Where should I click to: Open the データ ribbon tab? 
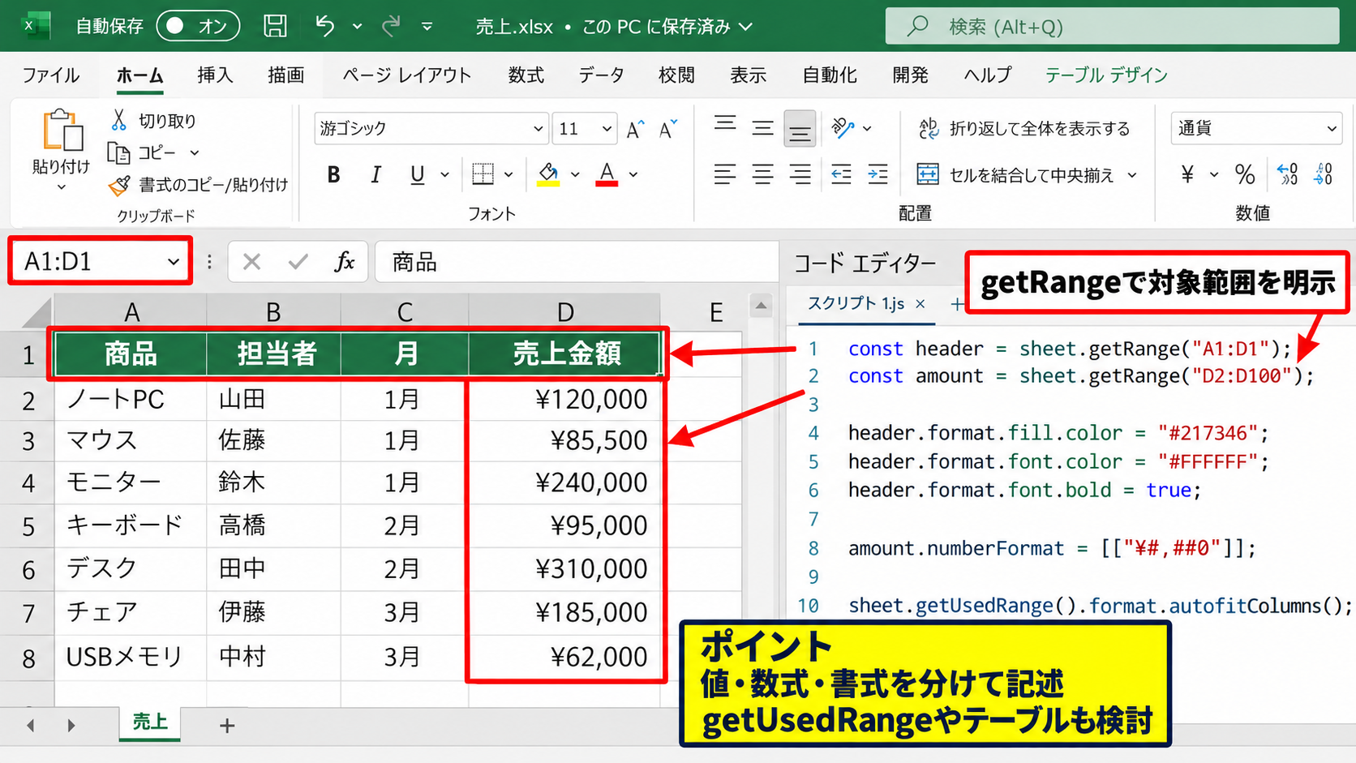point(601,75)
